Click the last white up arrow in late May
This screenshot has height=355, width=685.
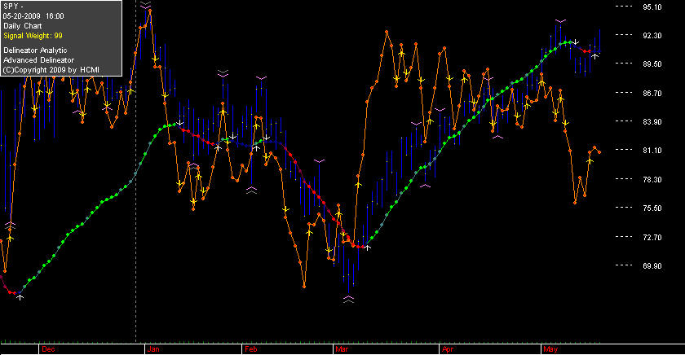coord(594,56)
